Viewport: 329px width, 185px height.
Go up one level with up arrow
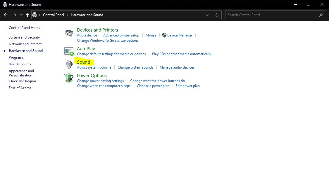tap(27, 15)
